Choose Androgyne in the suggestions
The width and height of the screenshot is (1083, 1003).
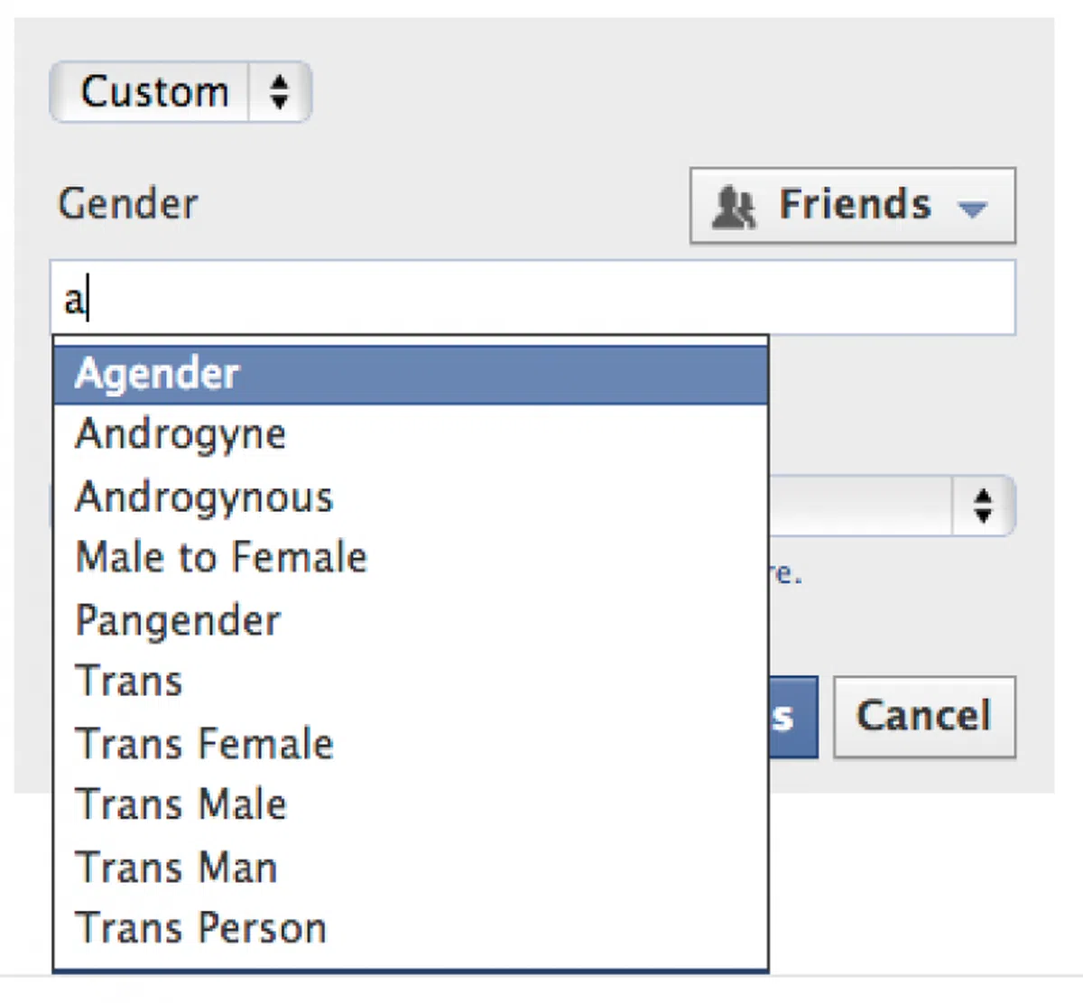tap(180, 434)
